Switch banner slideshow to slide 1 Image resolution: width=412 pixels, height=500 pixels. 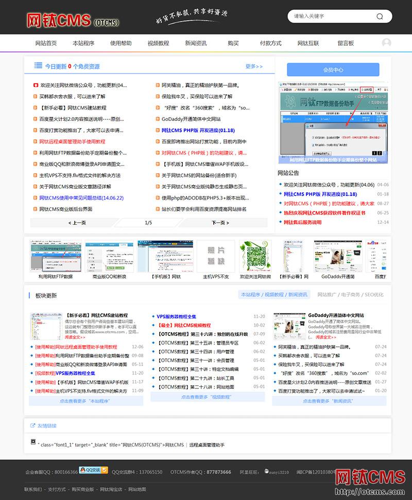[374, 153]
